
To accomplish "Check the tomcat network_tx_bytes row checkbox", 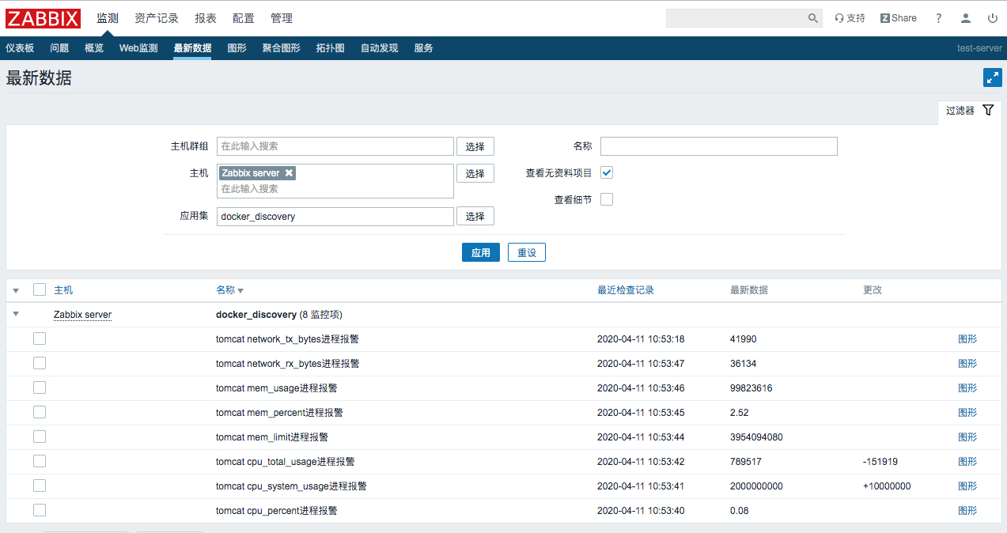I will (40, 338).
